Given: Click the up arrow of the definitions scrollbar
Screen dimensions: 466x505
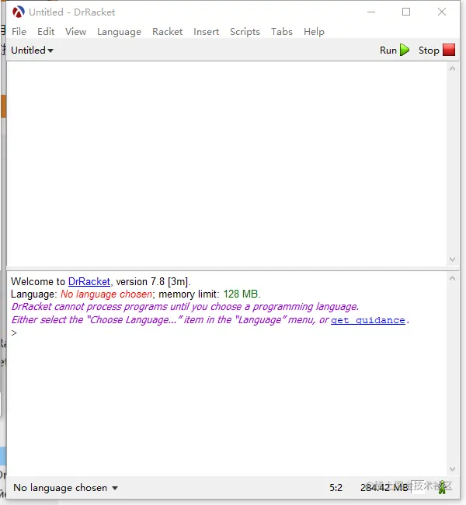Looking at the screenshot, I should pyautogui.click(x=452, y=68).
